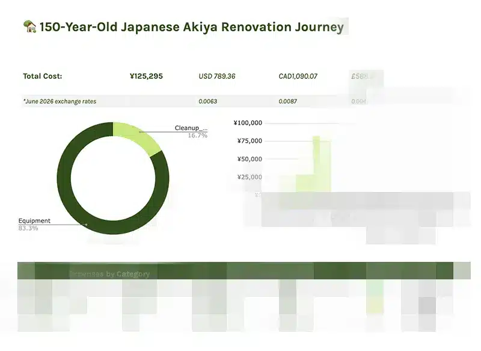Click the 'CAD1,090.07' cell

tap(298, 76)
